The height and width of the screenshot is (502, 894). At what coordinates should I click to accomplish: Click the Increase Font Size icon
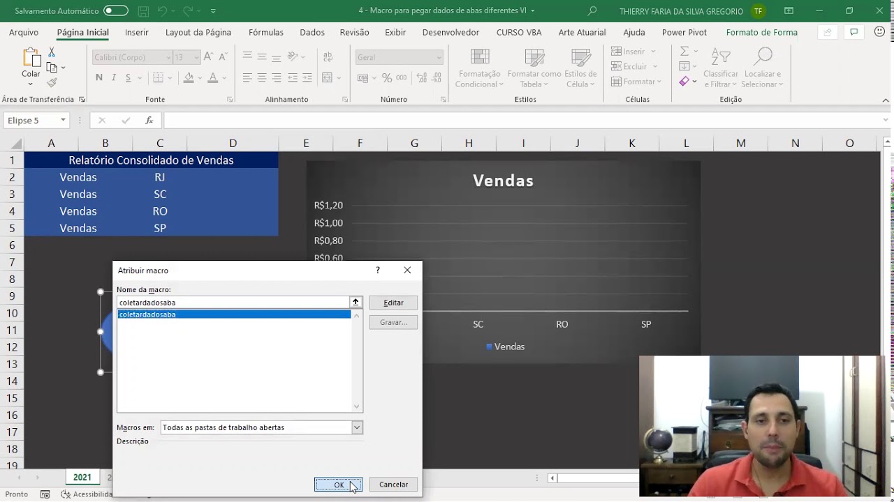210,57
